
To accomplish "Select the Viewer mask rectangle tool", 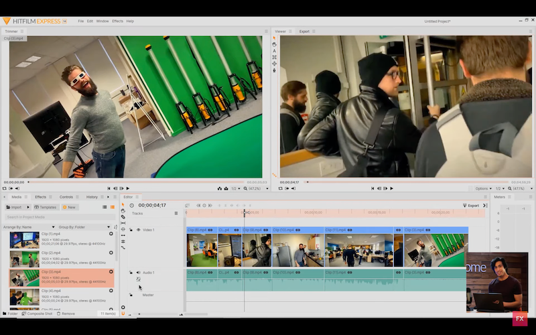I will pos(274,57).
